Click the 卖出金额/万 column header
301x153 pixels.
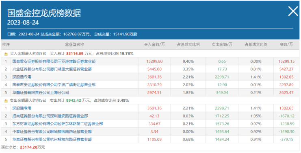[222, 44]
